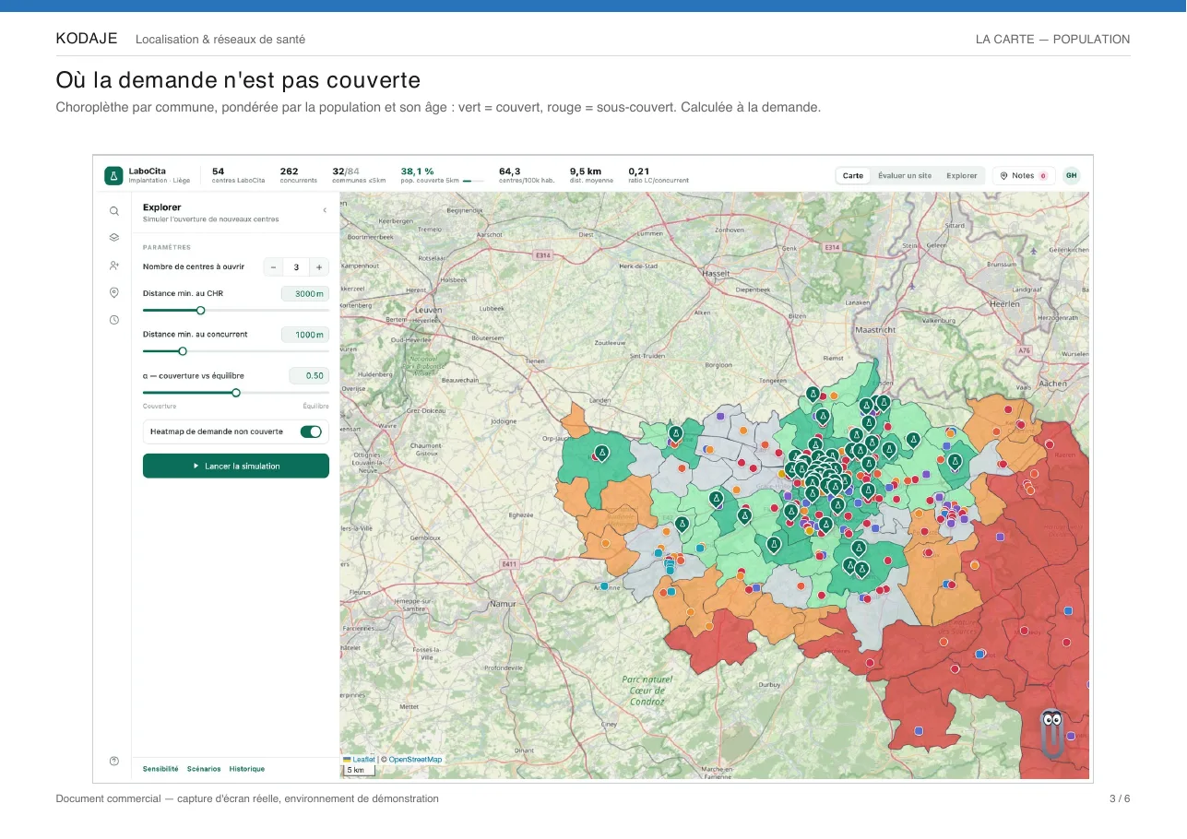The height and width of the screenshot is (839, 1187).
Task: Switch to the Explorer tab
Action: tap(961, 175)
